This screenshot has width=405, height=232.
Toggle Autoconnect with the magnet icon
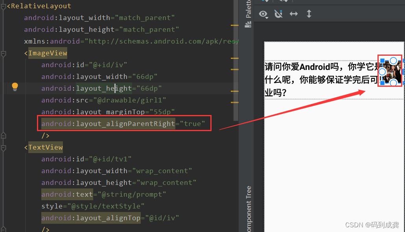click(x=278, y=14)
